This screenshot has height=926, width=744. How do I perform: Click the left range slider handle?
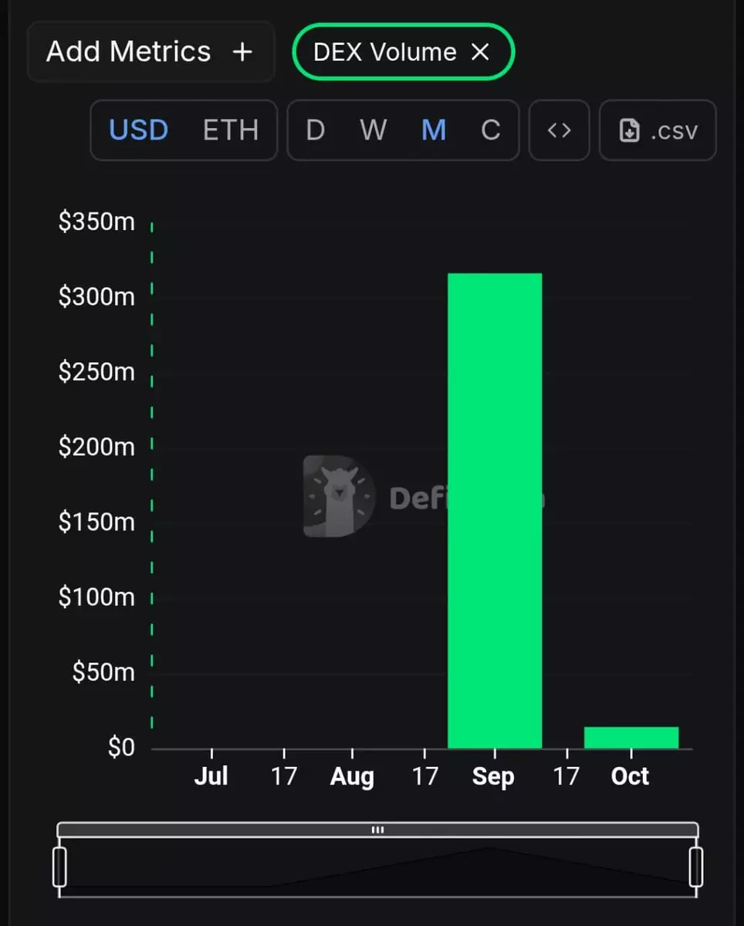(x=59, y=867)
